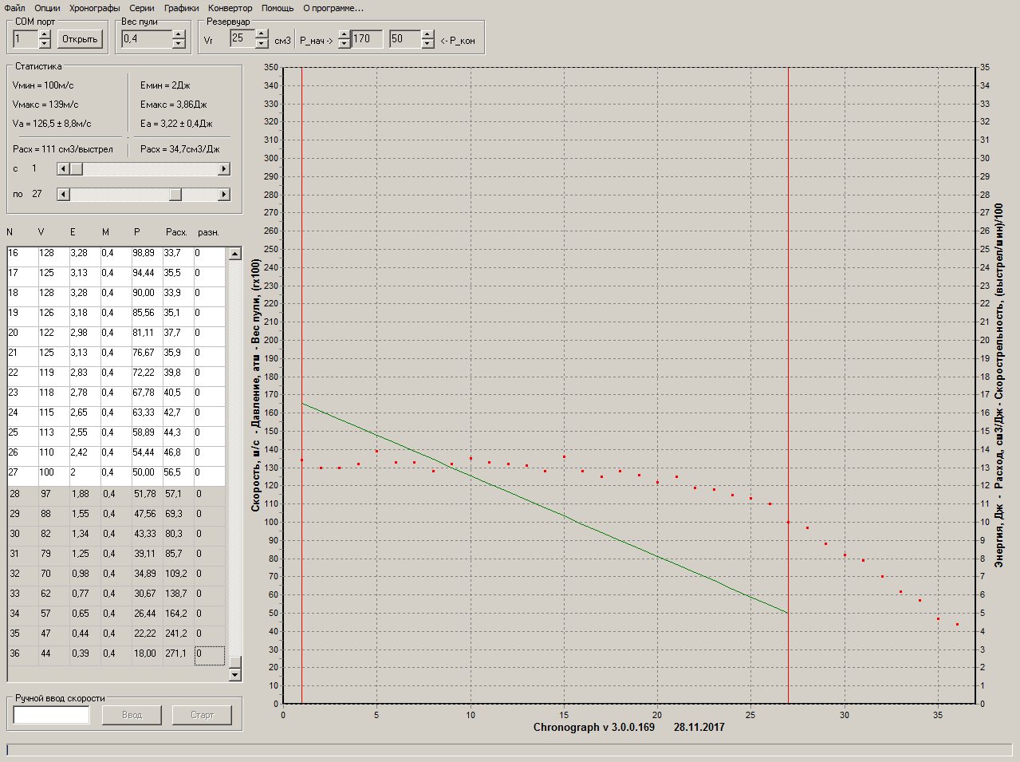Click the left arrow of the "с" slider
Viewport: 1020px width, 762px height.
click(64, 169)
